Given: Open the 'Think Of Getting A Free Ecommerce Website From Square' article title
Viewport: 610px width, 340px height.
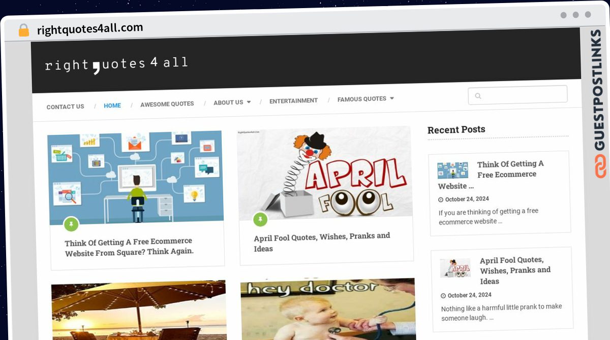Looking at the screenshot, I should [129, 247].
